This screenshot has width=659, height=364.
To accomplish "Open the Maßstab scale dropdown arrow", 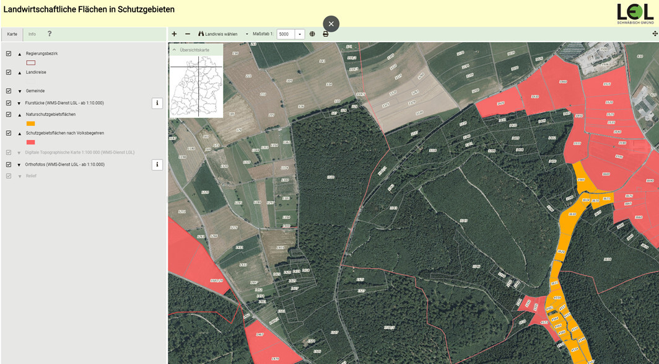I will [300, 34].
